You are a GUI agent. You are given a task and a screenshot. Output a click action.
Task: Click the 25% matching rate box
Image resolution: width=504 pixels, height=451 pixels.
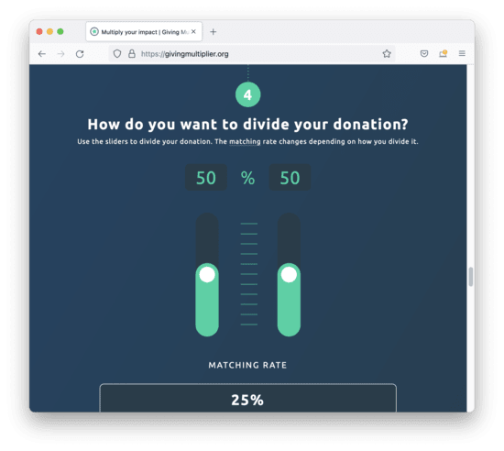(x=247, y=398)
